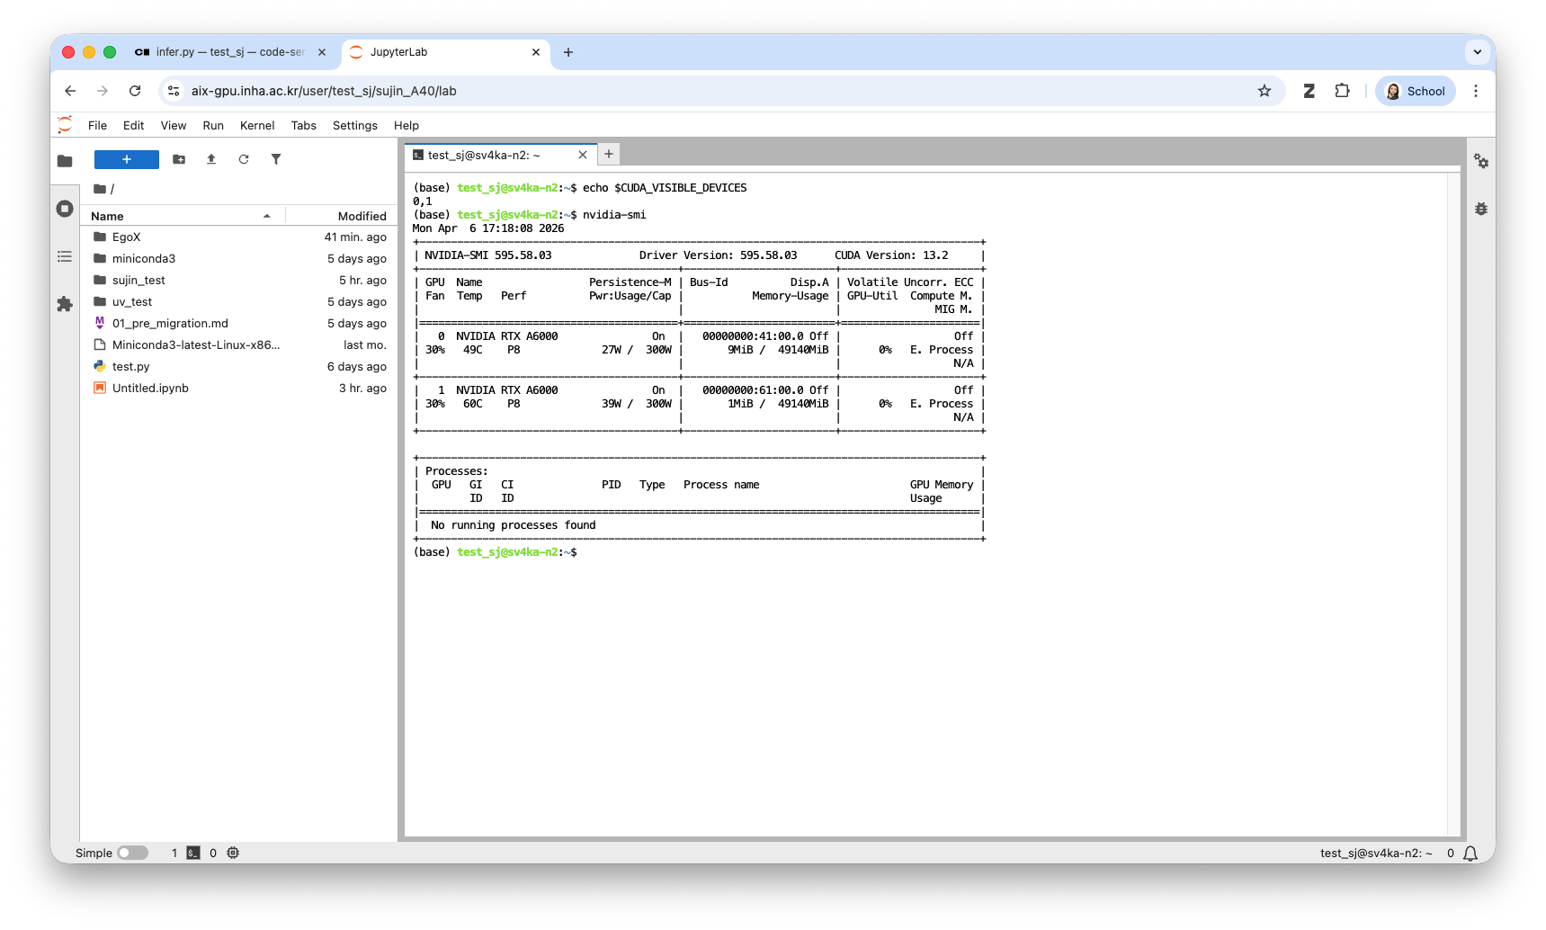Open the Kernel menu

[257, 125]
